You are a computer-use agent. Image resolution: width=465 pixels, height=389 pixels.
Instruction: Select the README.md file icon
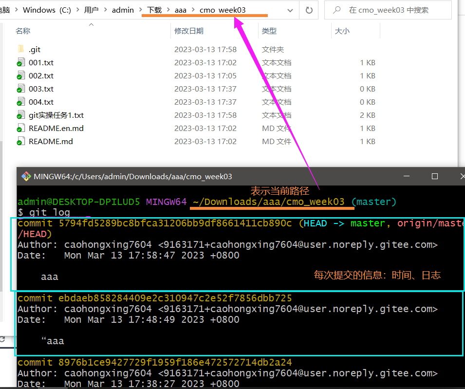tap(21, 141)
